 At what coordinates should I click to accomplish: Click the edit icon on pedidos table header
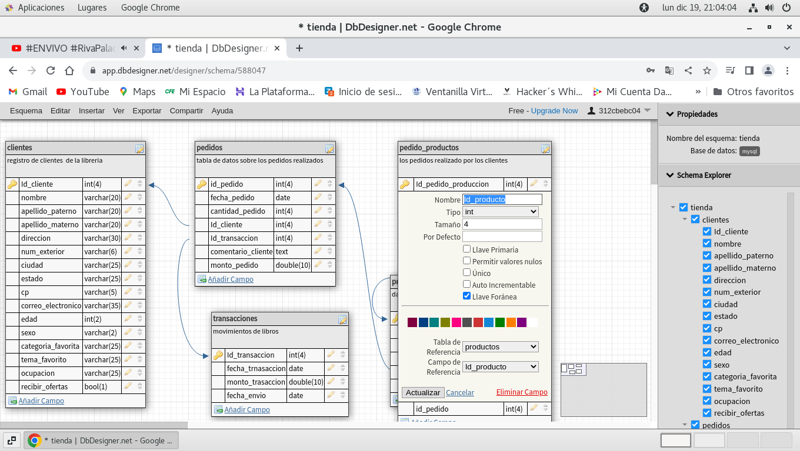tap(329, 149)
